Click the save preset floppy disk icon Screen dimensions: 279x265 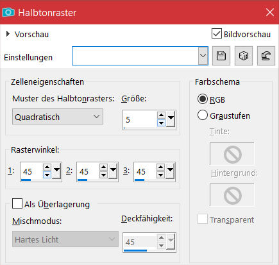tap(221, 56)
